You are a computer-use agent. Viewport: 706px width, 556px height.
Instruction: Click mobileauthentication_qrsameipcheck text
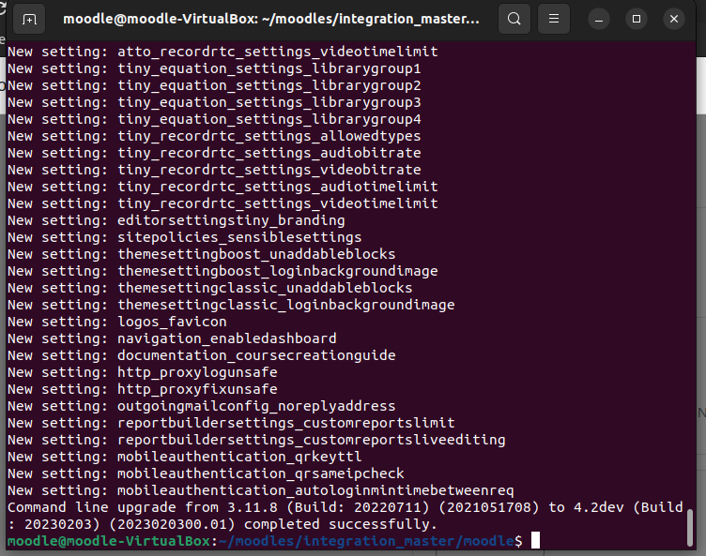pyautogui.click(x=261, y=473)
